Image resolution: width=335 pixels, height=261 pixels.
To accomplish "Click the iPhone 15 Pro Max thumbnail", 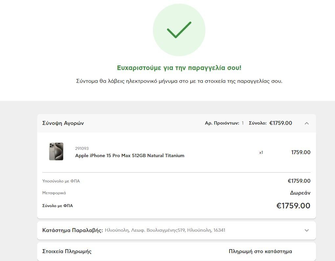I will [x=56, y=152].
